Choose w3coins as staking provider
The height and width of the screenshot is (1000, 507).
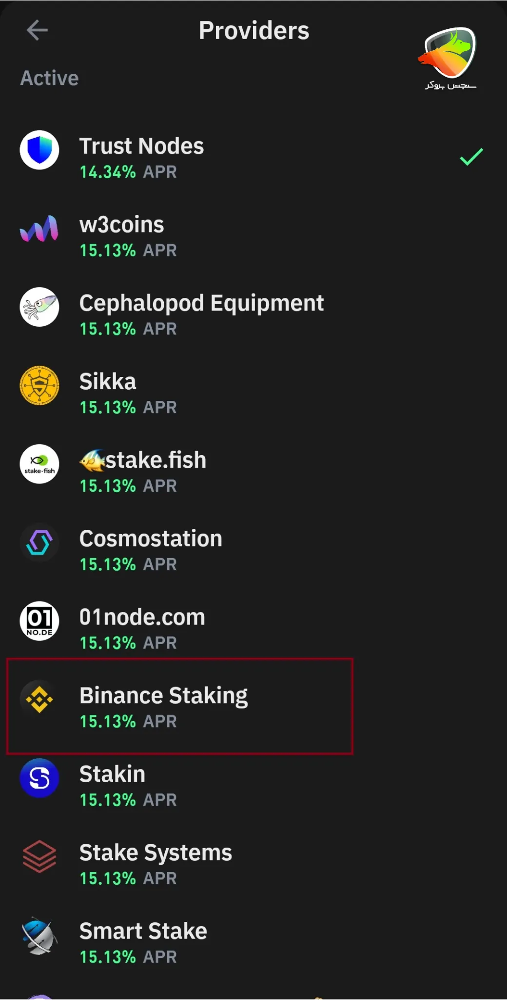(x=122, y=225)
